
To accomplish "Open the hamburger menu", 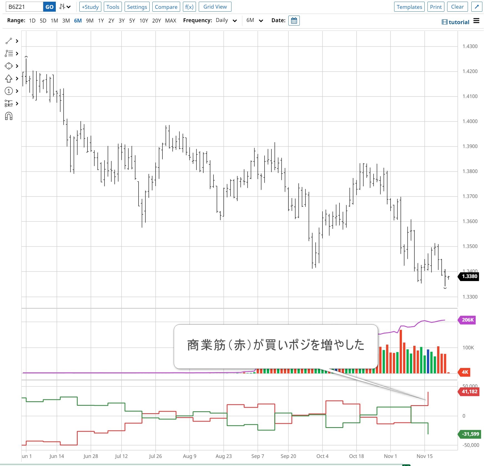I will coord(476,21).
